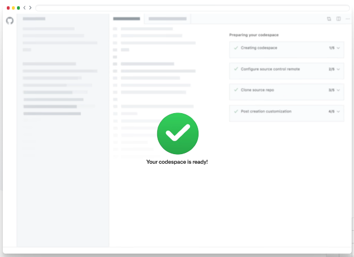This screenshot has width=354, height=257.
Task: Click the checkmark beside Configure source control remote
Action: coord(236,69)
